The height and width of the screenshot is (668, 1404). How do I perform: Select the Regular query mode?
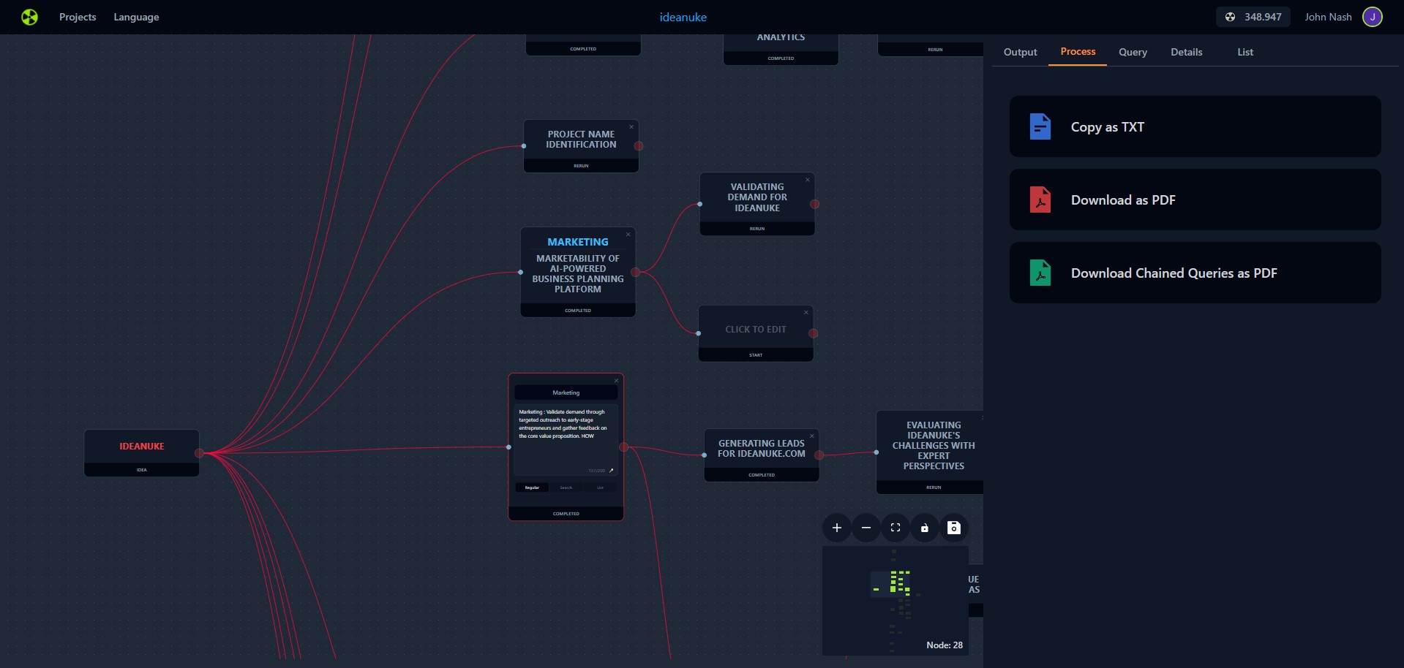532,487
